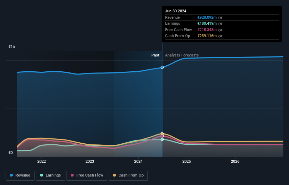Click the €180.419m earnings value
The image size is (289, 185).
pos(207,23)
